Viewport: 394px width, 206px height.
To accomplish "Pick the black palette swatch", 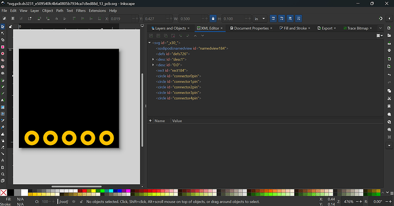I will point(10,193).
